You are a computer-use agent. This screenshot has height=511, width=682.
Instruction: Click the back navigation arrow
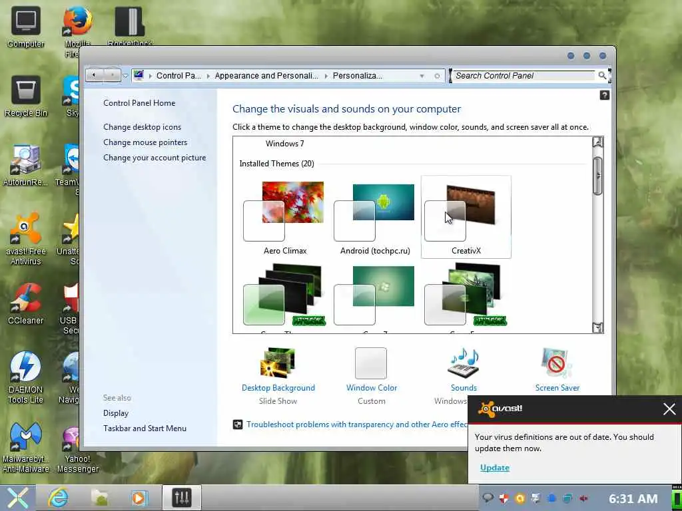click(x=94, y=75)
